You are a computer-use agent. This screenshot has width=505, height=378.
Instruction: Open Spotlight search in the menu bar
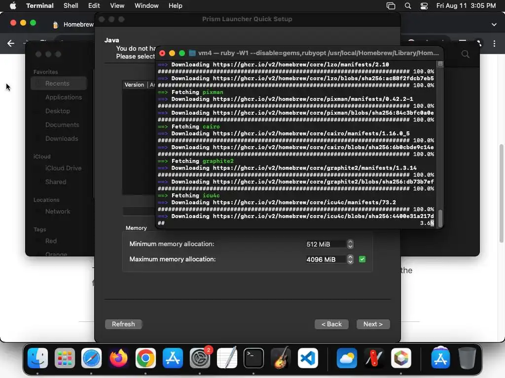[x=408, y=6]
